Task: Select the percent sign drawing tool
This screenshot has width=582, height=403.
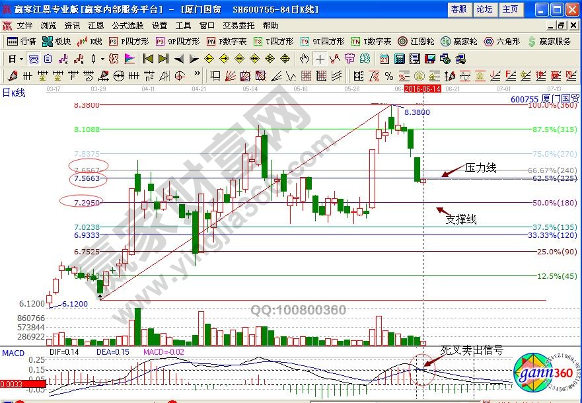Action: [x=388, y=75]
